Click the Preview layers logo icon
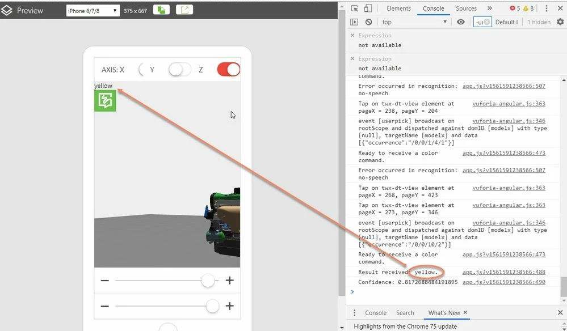Screen dimensions: 567x331 point(6,10)
